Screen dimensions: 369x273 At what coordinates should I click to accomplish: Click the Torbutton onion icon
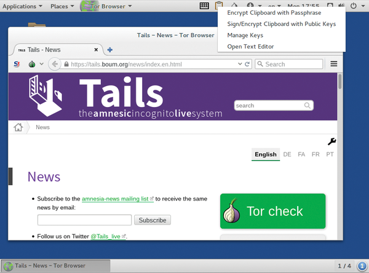pyautogui.click(x=32, y=64)
